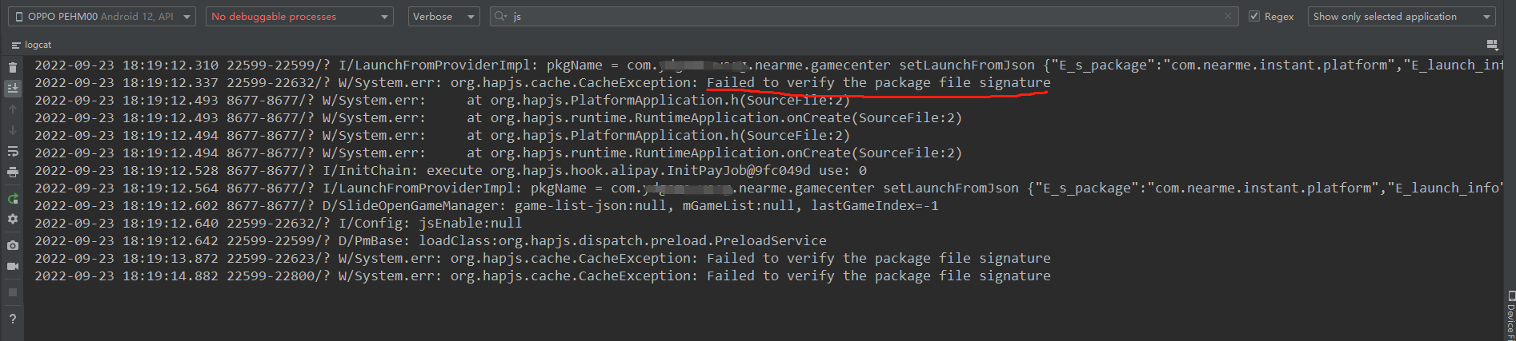Expand the No debuggable processes dropdown
Viewport: 1516px width, 341px height.
tap(299, 16)
